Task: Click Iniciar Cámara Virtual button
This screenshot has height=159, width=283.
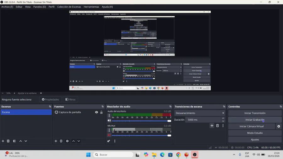Action: 252,126
